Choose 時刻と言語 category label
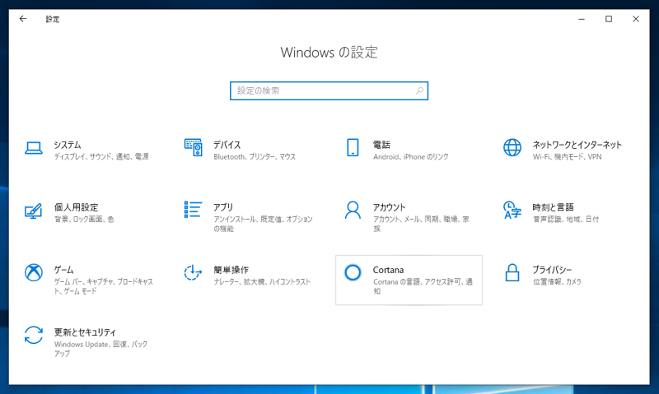 tap(553, 207)
